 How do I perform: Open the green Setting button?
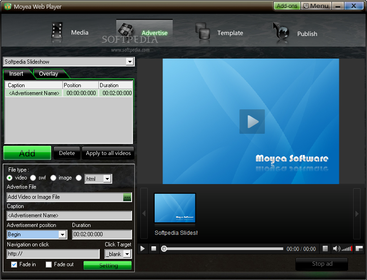108,266
